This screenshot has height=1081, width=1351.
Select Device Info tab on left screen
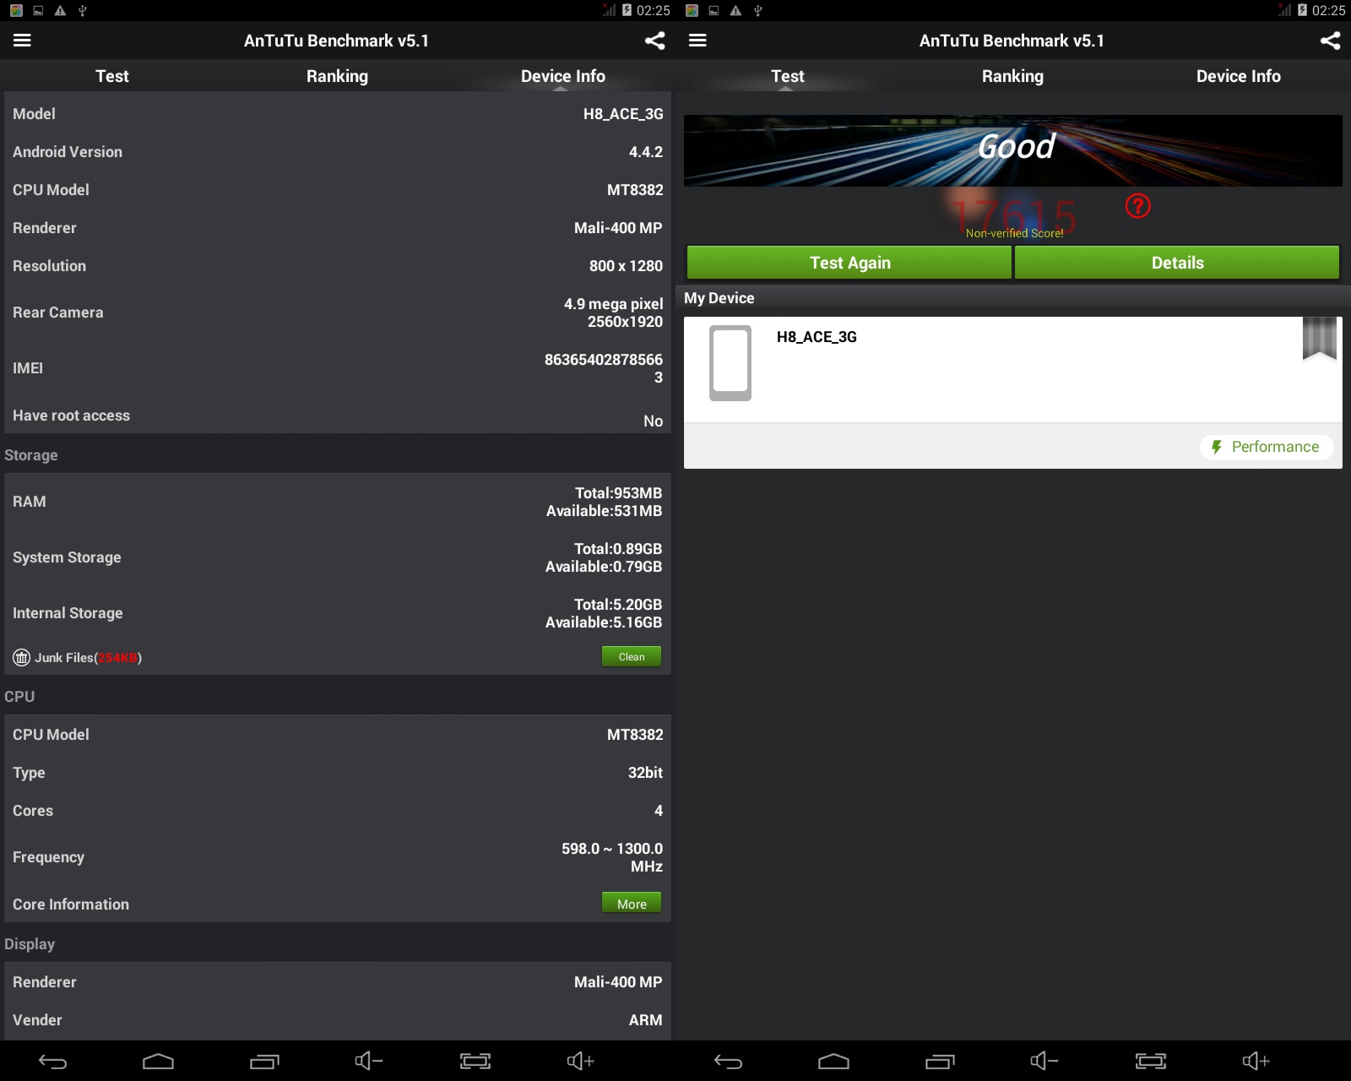pyautogui.click(x=563, y=76)
